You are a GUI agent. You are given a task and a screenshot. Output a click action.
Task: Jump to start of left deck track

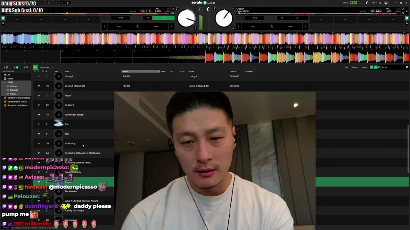tap(147, 18)
